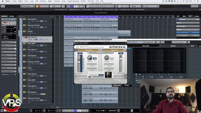Open the Projet menu
The width and height of the screenshot is (201, 113).
pos(26,1)
